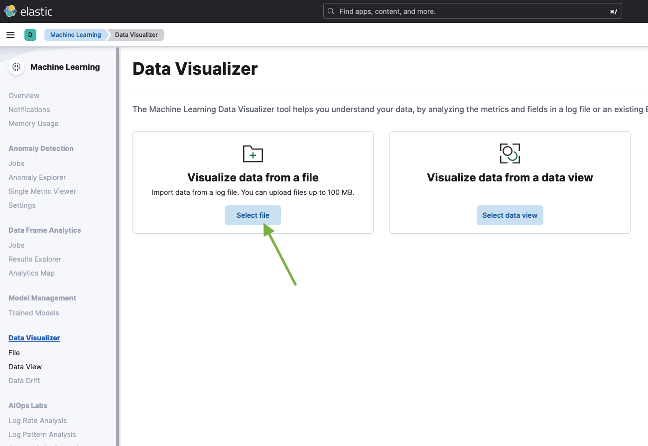The height and width of the screenshot is (446, 648).
Task: Open Results Explorer
Action: coord(35,259)
